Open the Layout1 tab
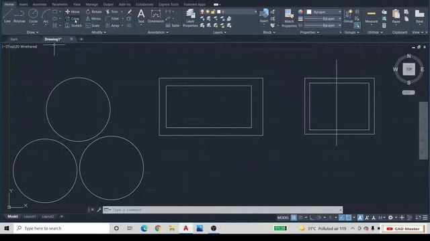The image size is (430, 241). (x=30, y=216)
